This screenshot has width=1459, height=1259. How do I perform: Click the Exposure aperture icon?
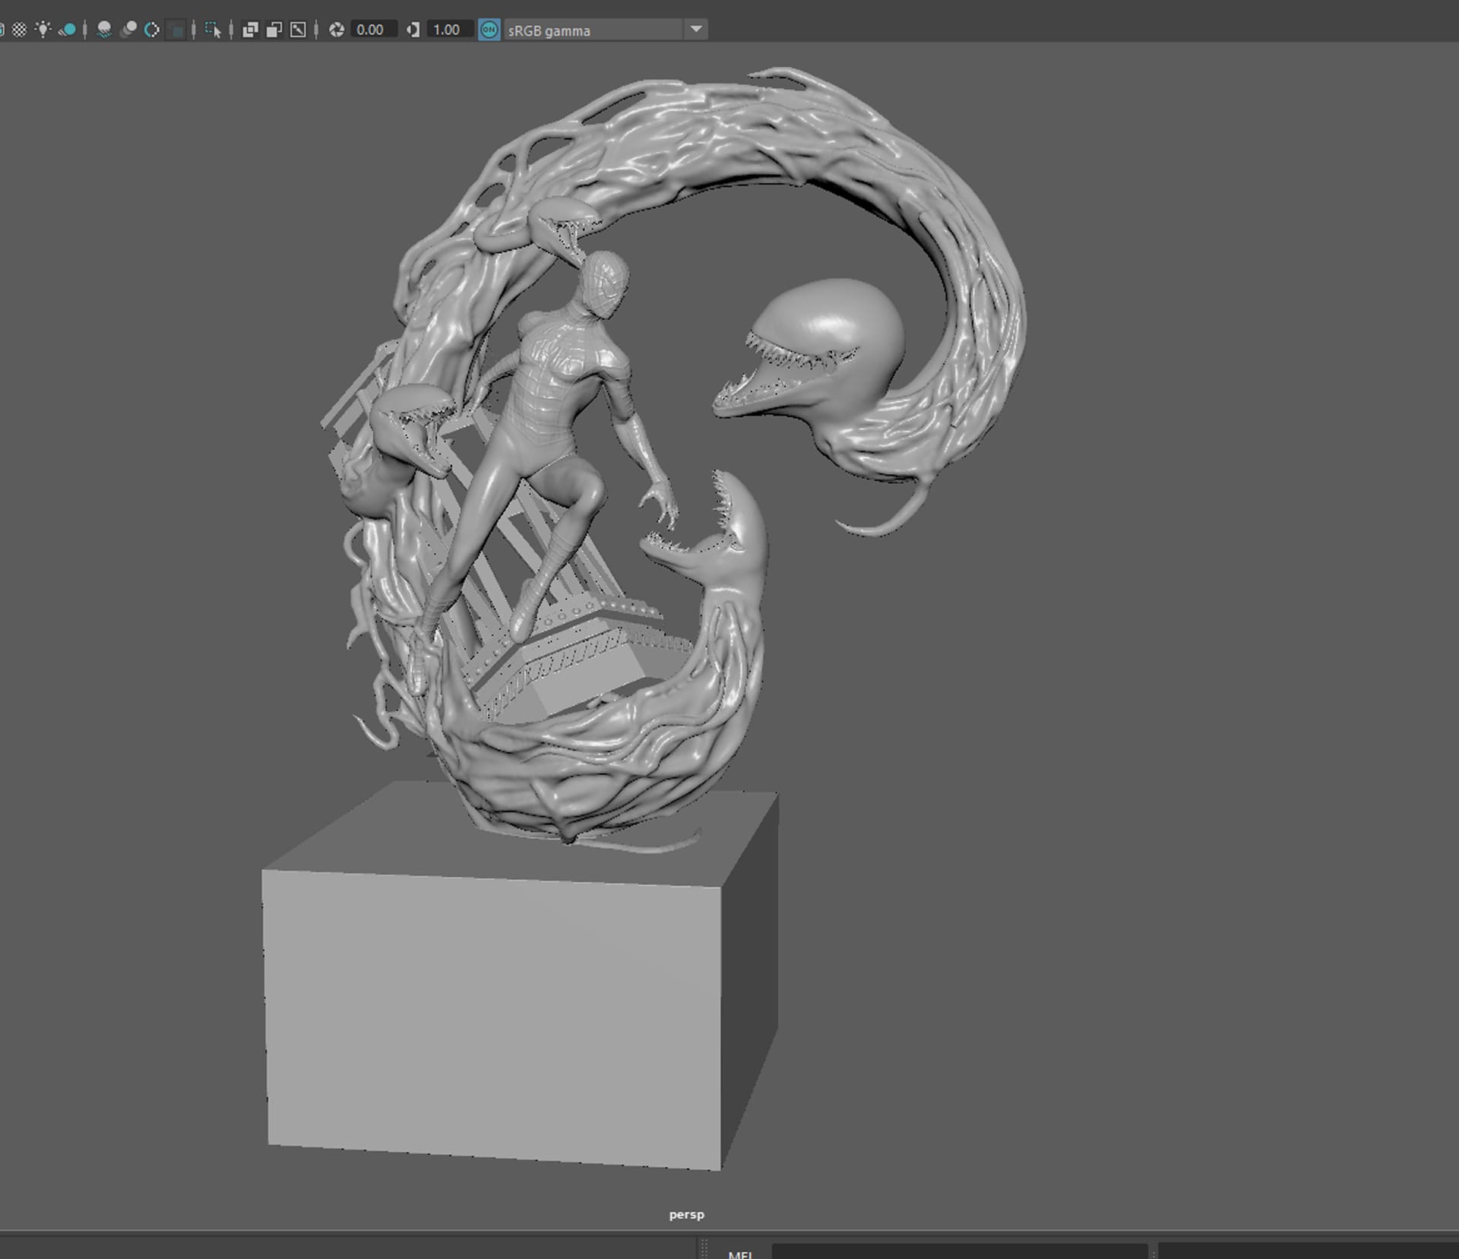pyautogui.click(x=337, y=30)
